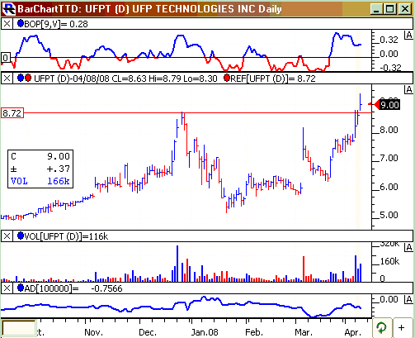Click the Mar. date axis label
The width and height of the screenshot is (415, 338).
[x=304, y=332]
